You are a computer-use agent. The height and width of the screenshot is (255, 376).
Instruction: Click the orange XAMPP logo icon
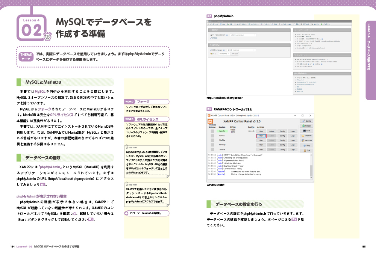coord(210,121)
